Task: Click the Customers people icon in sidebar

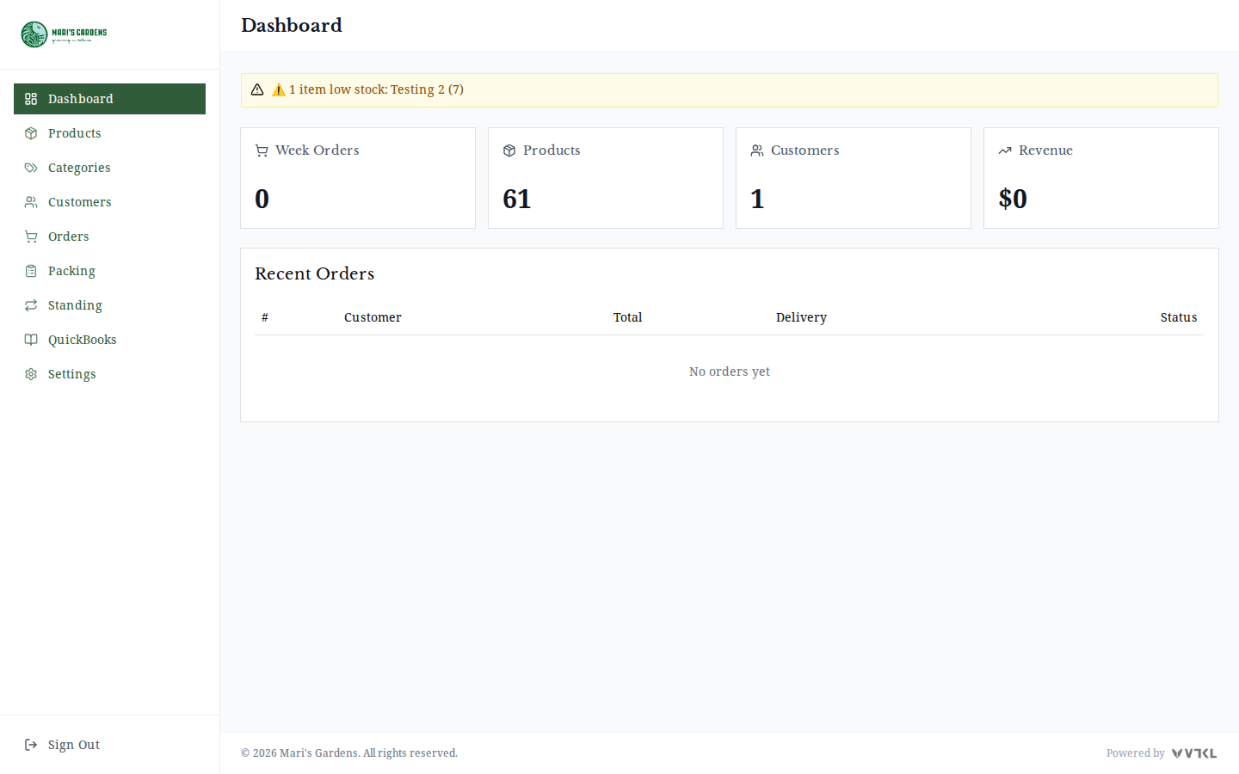Action: (31, 202)
